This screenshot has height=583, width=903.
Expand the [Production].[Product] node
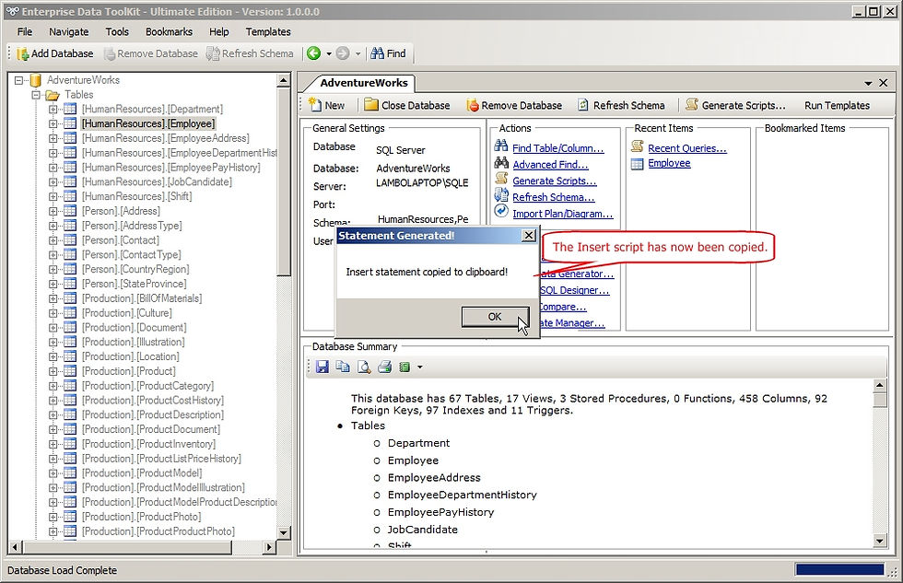[53, 371]
